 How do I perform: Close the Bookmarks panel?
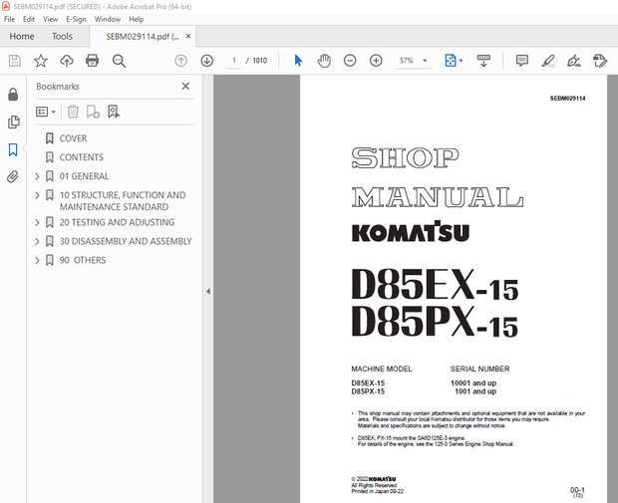click(x=185, y=87)
